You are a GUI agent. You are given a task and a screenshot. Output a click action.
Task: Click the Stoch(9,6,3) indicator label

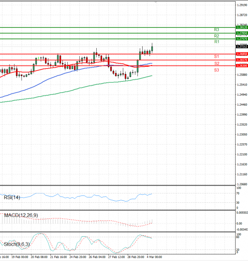(17, 244)
